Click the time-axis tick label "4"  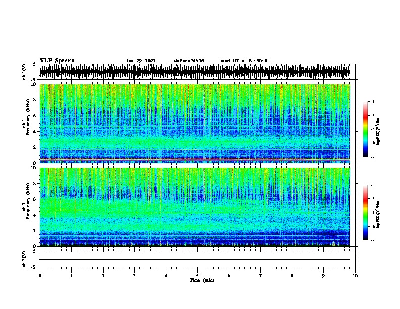pos(166,276)
